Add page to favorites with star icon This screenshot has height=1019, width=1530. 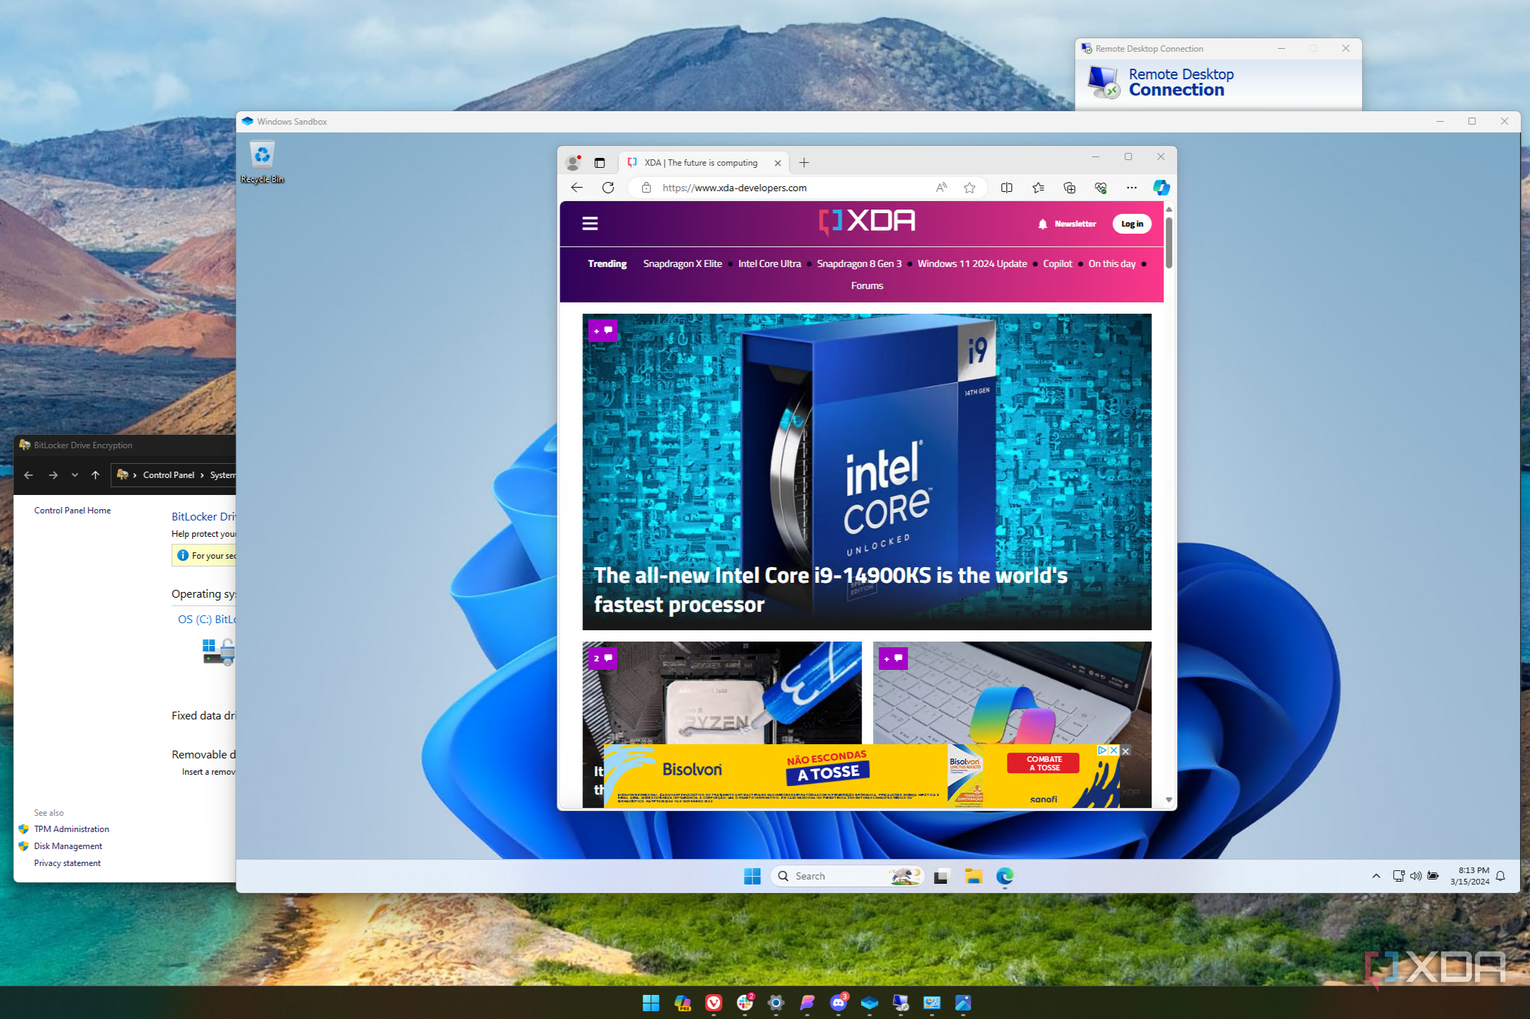[969, 188]
